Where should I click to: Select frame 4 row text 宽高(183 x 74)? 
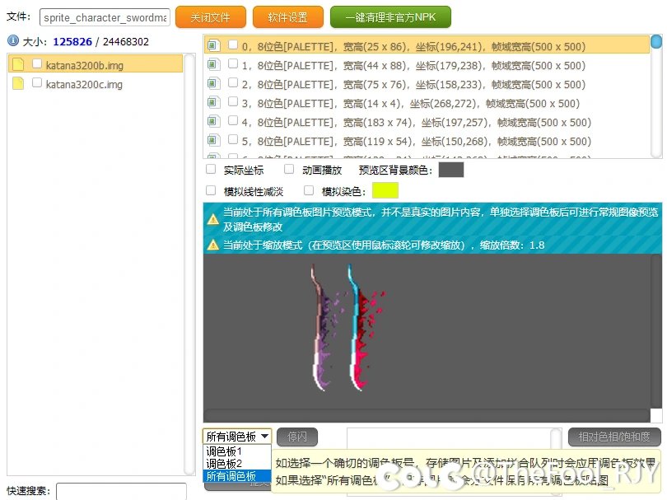380,122
